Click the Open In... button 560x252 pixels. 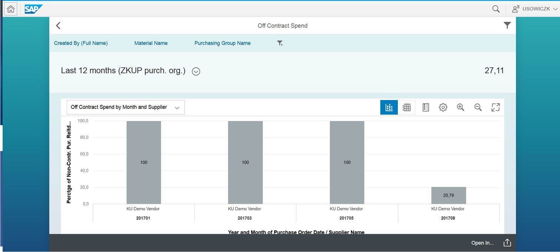pyautogui.click(x=482, y=243)
